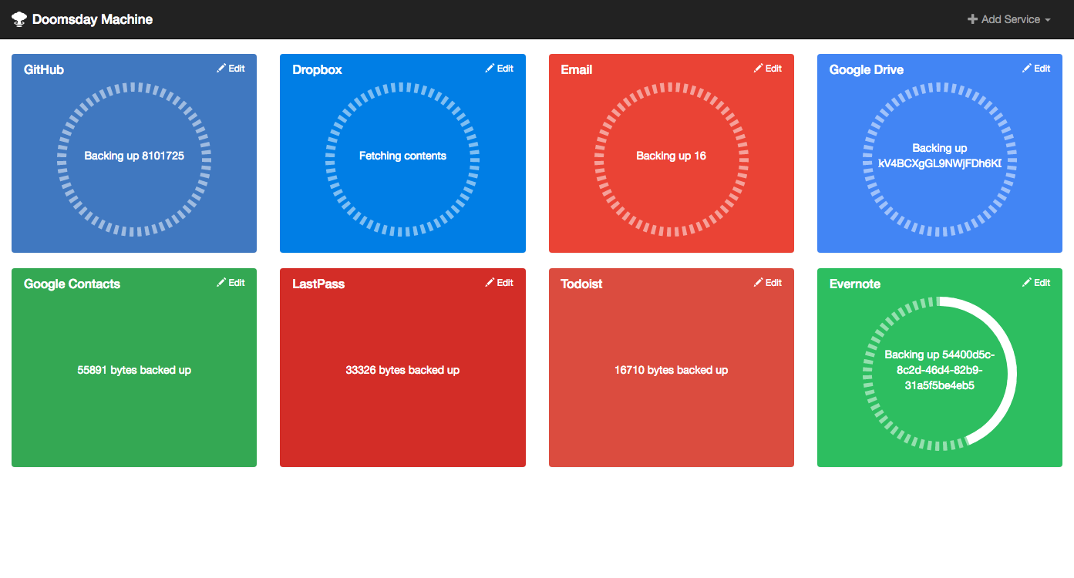Open the Add Service dropdown menu

pos(1009,19)
